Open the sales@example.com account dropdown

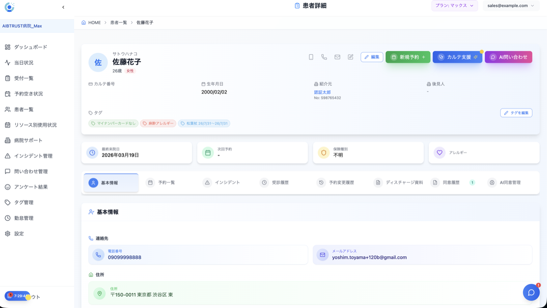point(511,6)
